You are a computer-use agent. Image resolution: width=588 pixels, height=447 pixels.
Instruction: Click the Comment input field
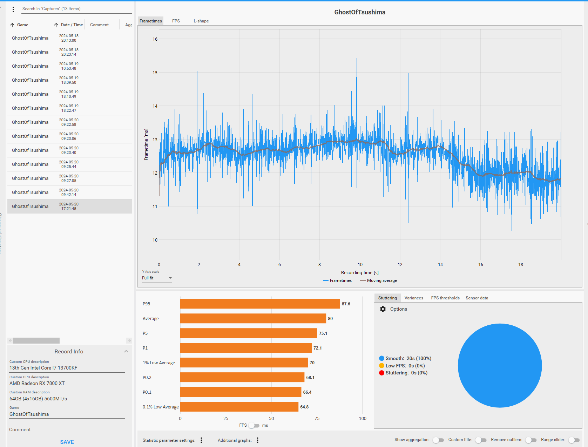67,429
